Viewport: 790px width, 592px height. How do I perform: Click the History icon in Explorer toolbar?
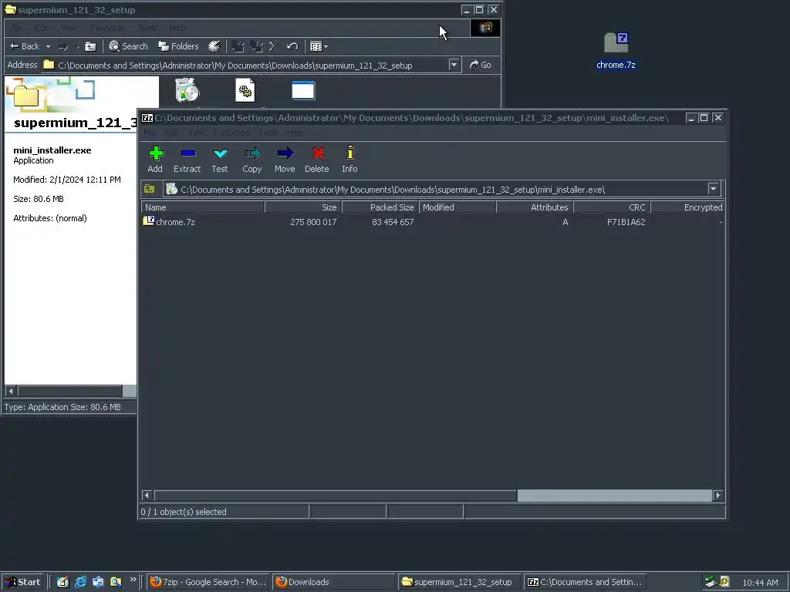pos(214,46)
